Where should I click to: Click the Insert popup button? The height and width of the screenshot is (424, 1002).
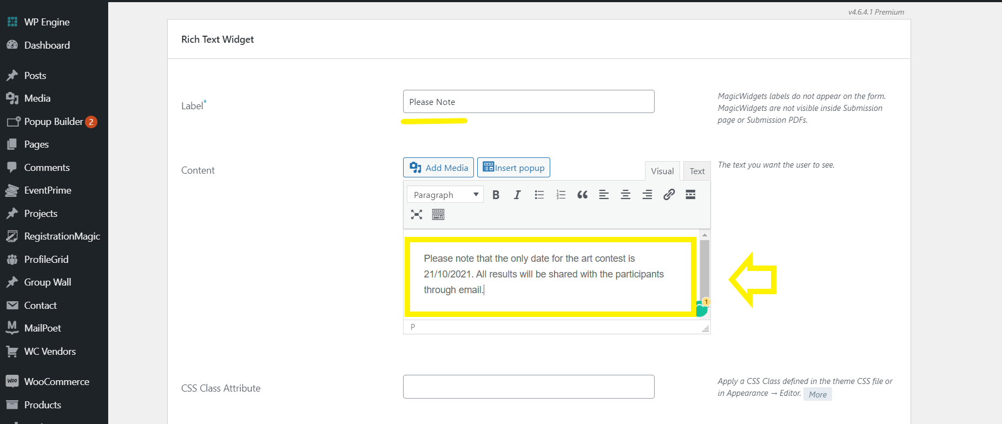pos(513,168)
